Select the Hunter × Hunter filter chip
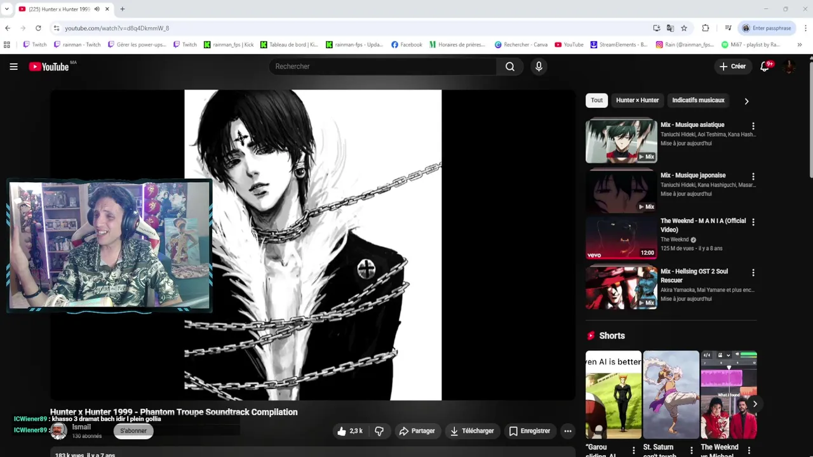 point(637,100)
